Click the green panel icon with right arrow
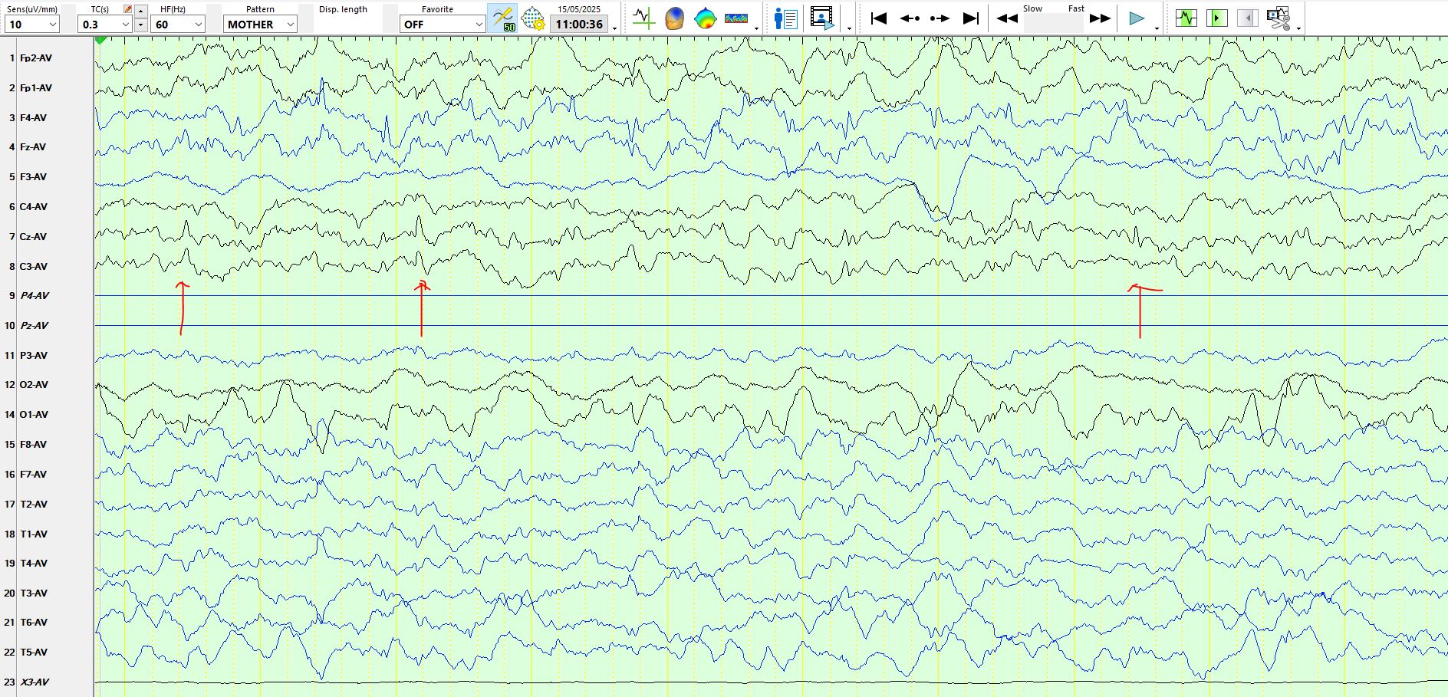This screenshot has width=1448, height=697. tap(1217, 18)
